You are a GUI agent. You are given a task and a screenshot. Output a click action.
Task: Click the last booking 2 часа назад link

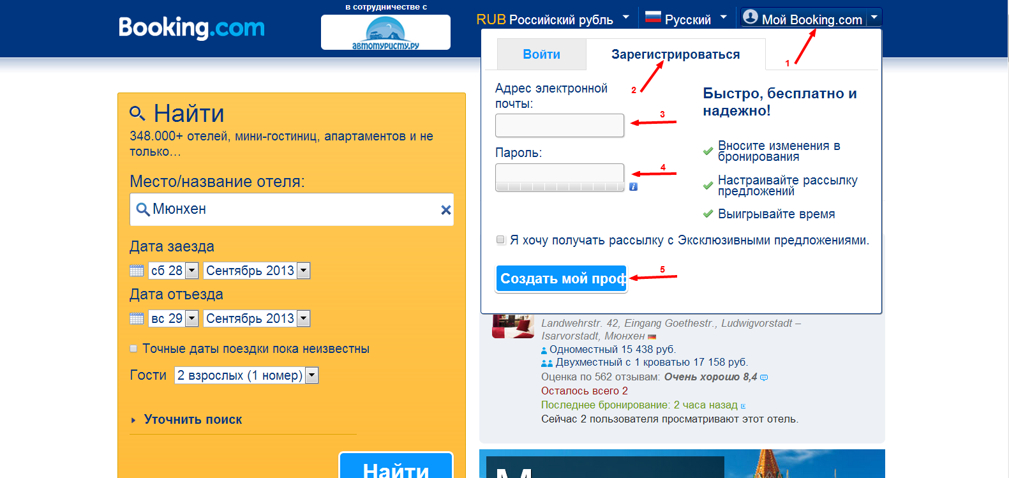coord(639,405)
